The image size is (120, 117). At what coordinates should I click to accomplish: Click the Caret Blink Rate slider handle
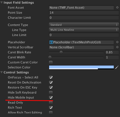(x=61, y=52)
